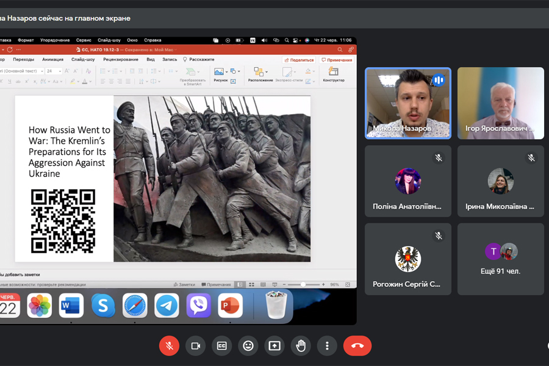The width and height of the screenshot is (549, 366).
Task: Launch Skype from the dock
Action: pos(103,306)
